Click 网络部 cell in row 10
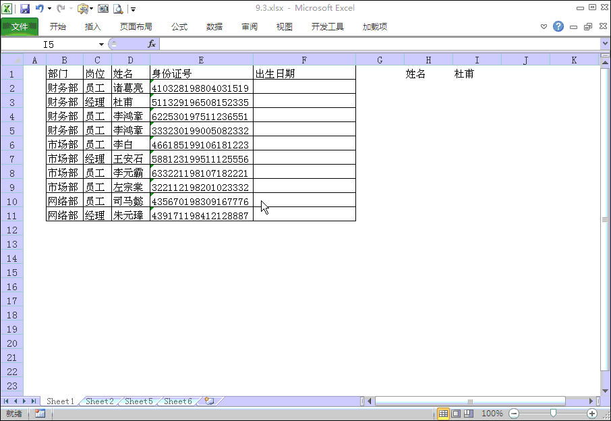611x421 pixels. pyautogui.click(x=65, y=201)
